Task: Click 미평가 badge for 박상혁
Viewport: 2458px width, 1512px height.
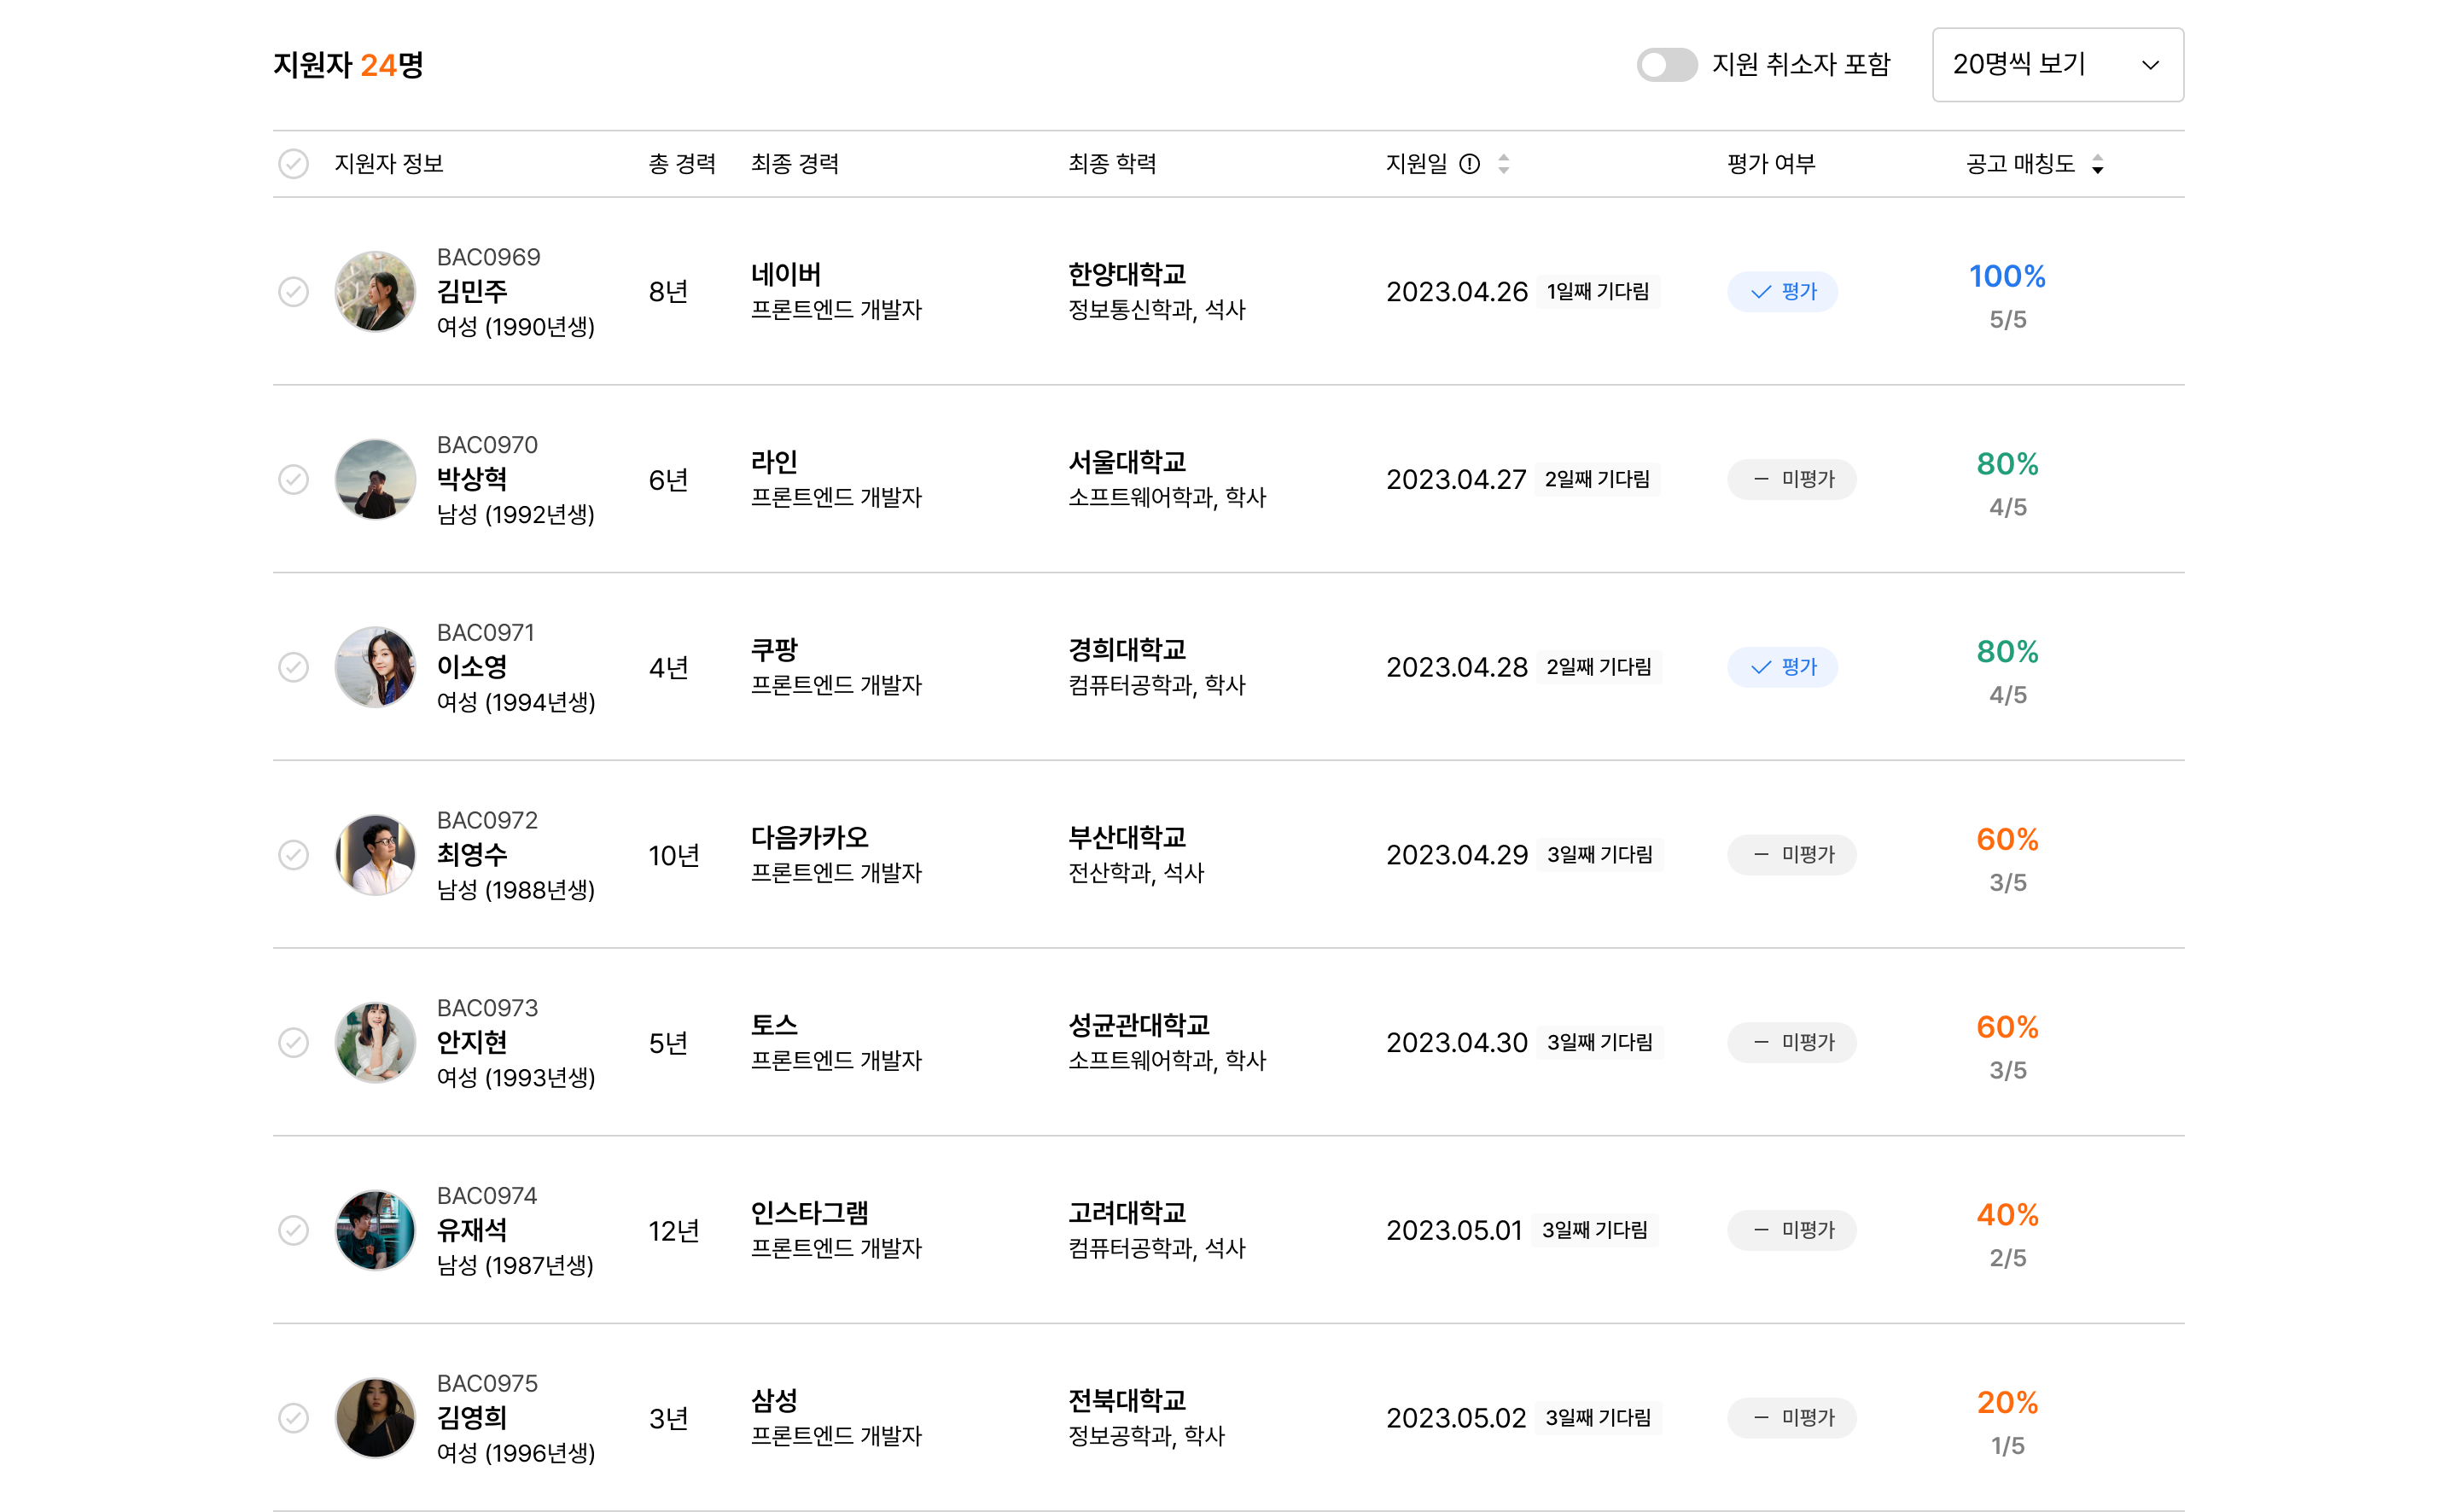Action: point(1791,480)
